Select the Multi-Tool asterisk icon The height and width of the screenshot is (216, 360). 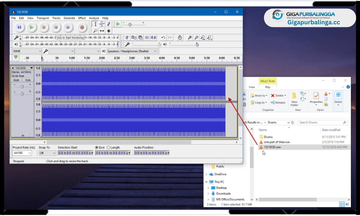[x=109, y=31]
